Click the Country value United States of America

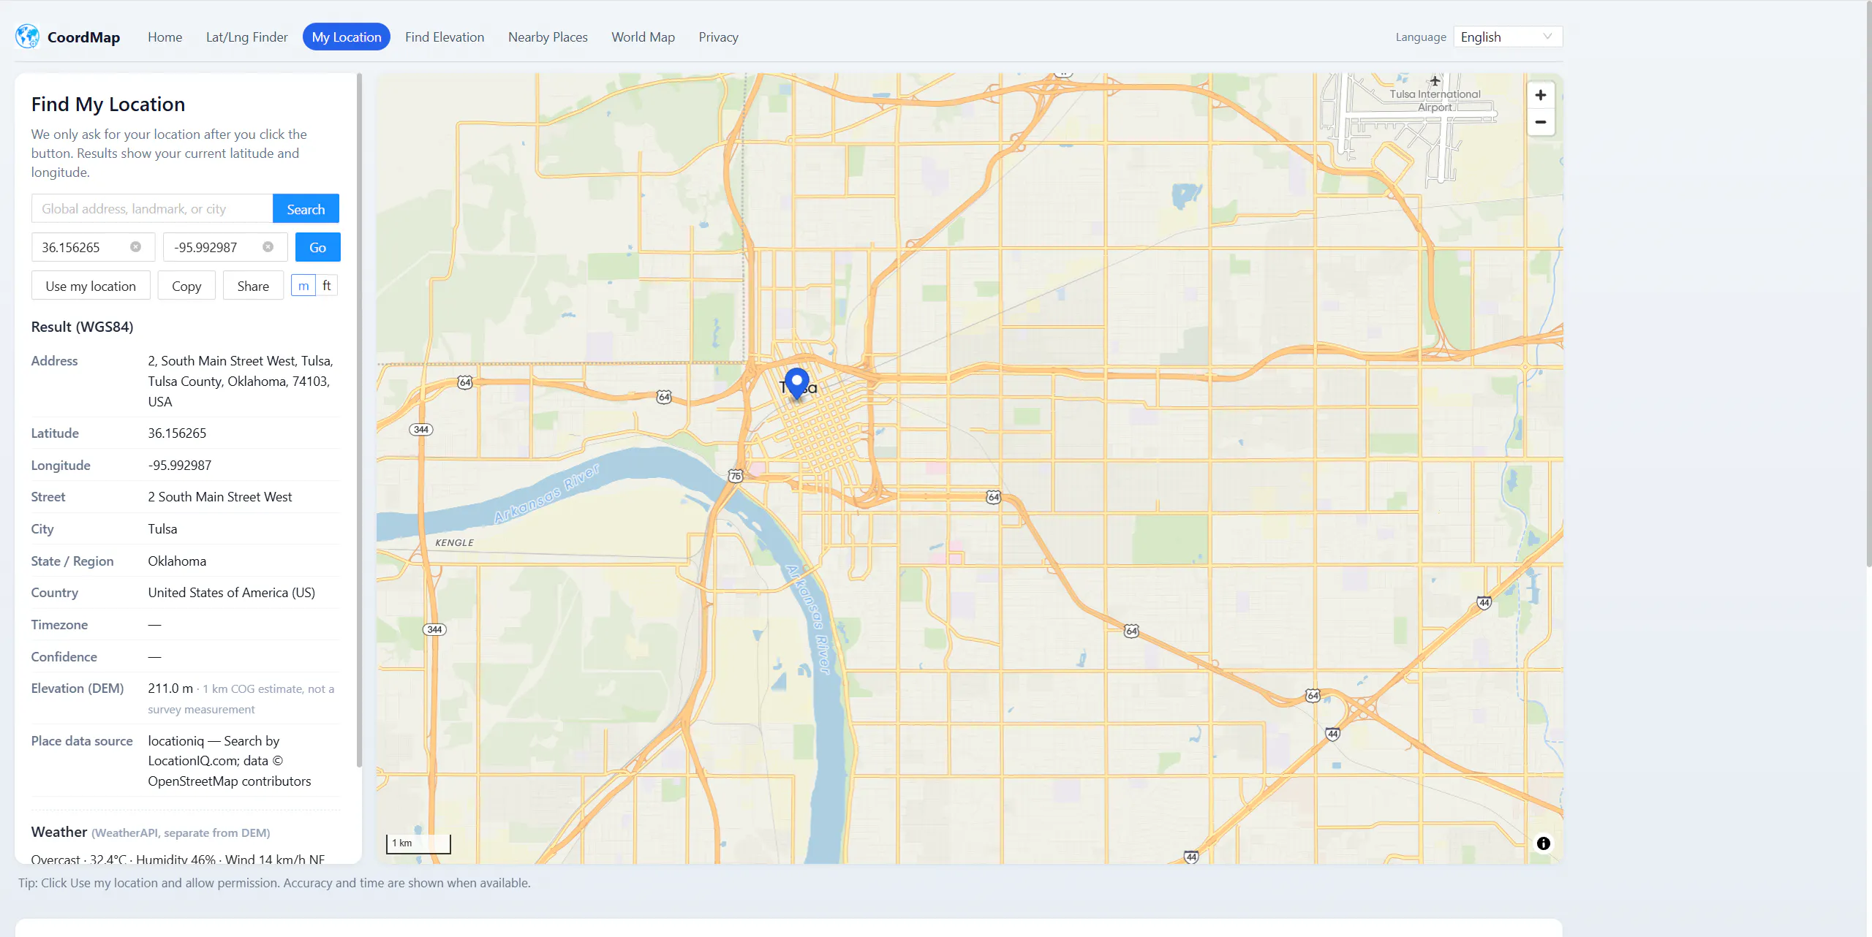[232, 593]
